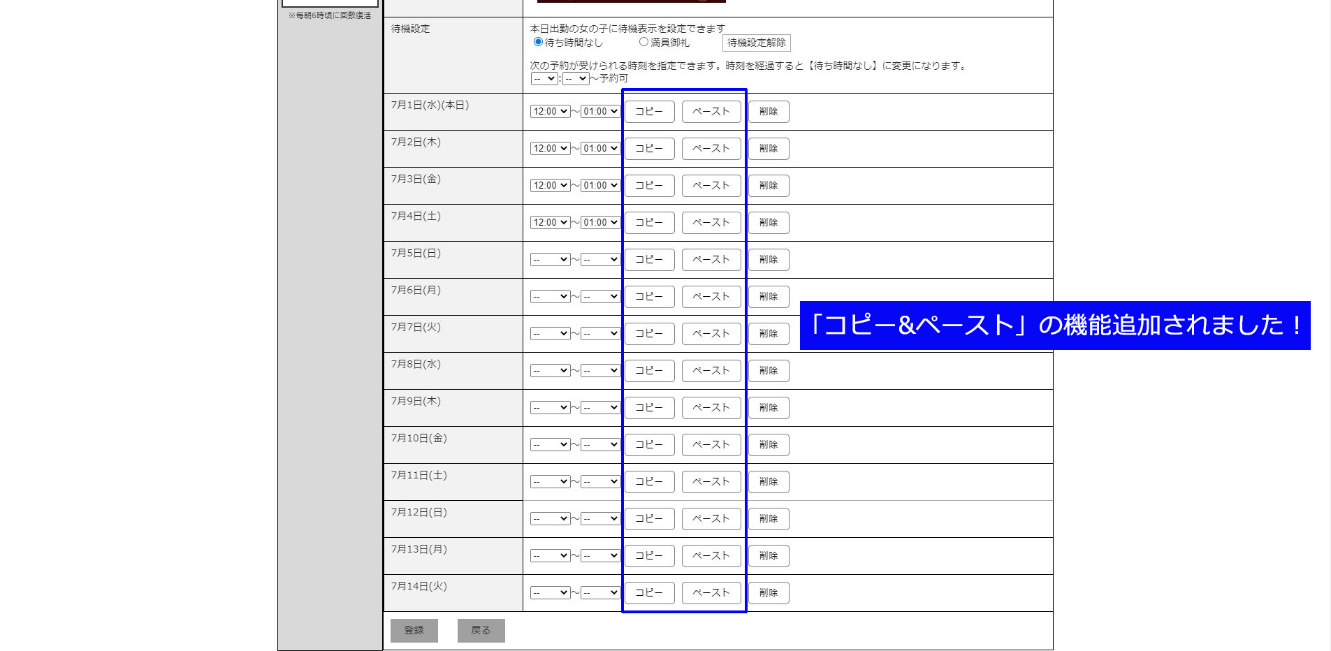Image resolution: width=1331 pixels, height=651 pixels.
Task: Open the 7月2日 start time dropdown
Action: tap(551, 149)
